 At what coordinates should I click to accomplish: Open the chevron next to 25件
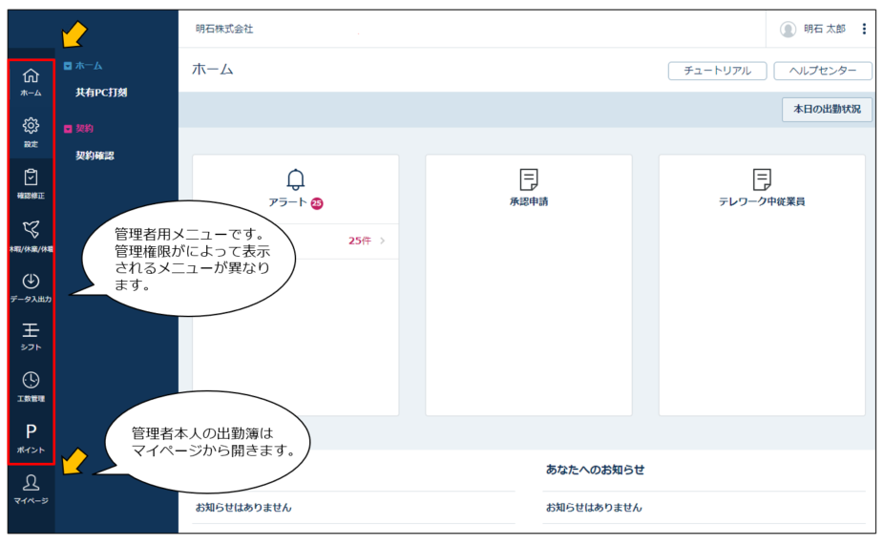pyautogui.click(x=383, y=241)
